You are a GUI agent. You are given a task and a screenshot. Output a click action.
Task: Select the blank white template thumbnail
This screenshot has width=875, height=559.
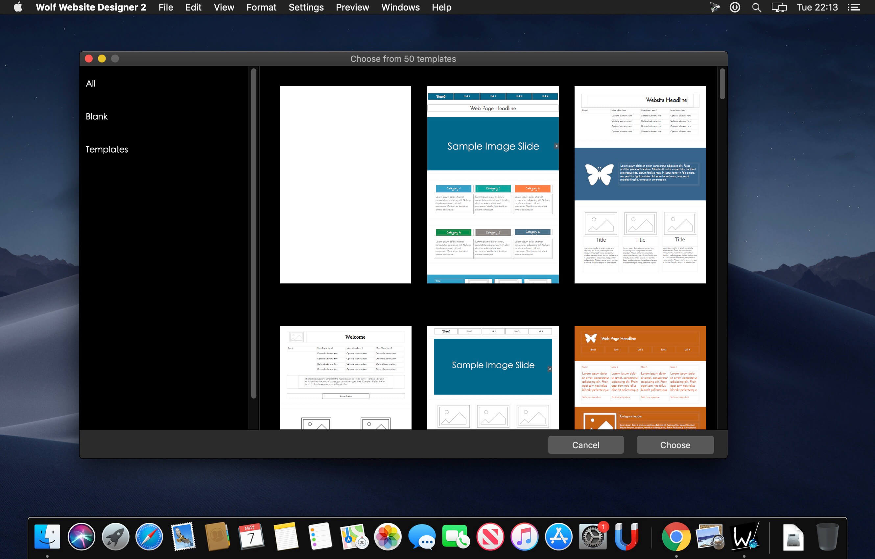(x=345, y=185)
